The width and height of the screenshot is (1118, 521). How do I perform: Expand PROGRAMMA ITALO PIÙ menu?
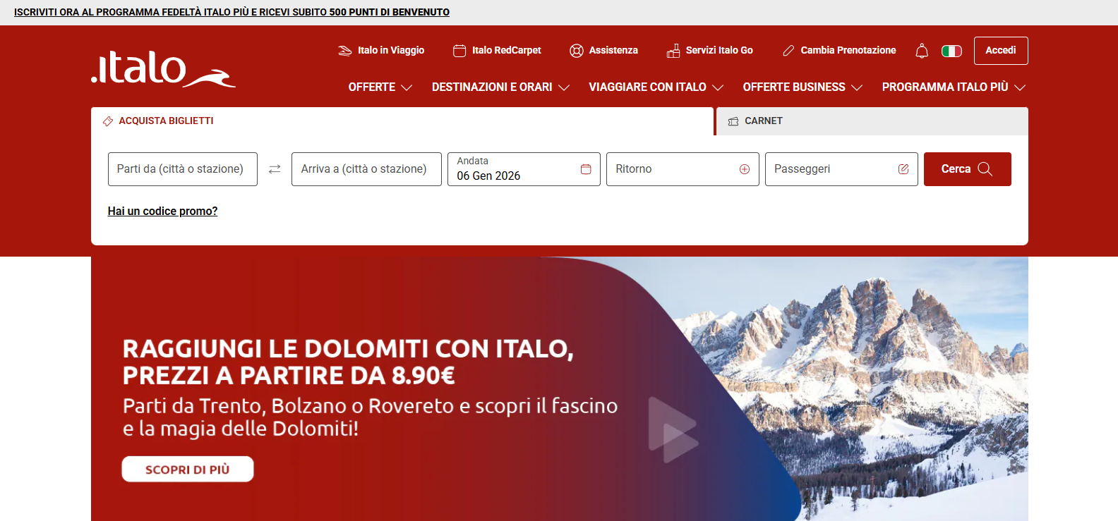point(953,87)
